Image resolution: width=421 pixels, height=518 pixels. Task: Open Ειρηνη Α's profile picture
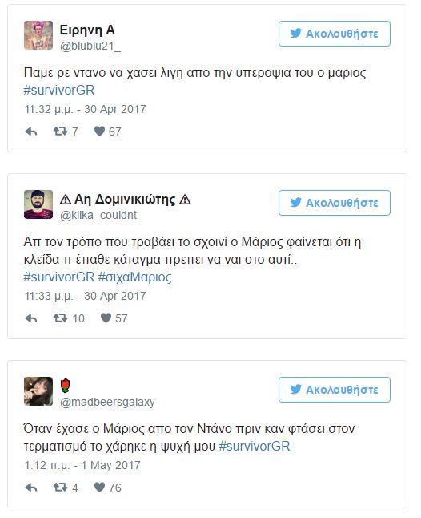[x=38, y=35]
